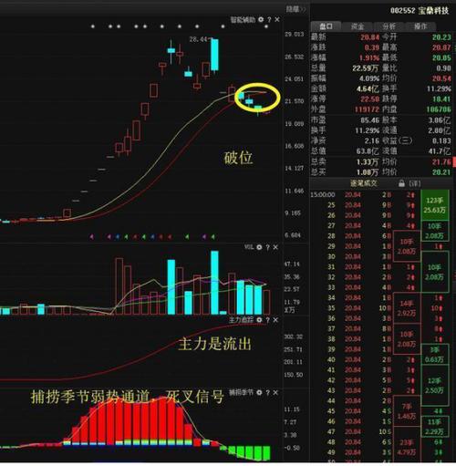Open help question mark for 智能辅助 panel

pos(269,20)
